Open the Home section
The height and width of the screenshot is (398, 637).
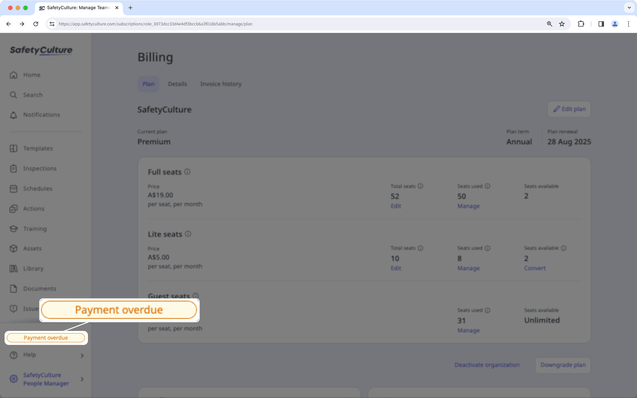(31, 75)
